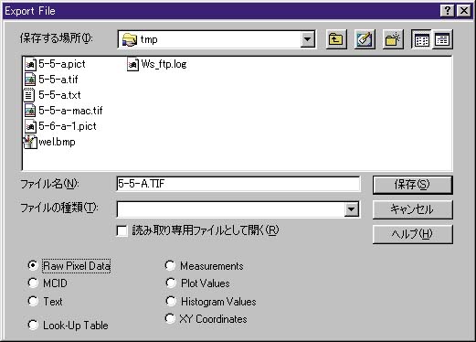Choose the Text export option
The width and height of the screenshot is (476, 342).
pyautogui.click(x=45, y=302)
